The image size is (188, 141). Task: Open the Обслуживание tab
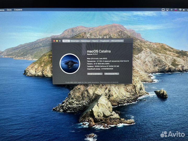click(117, 41)
